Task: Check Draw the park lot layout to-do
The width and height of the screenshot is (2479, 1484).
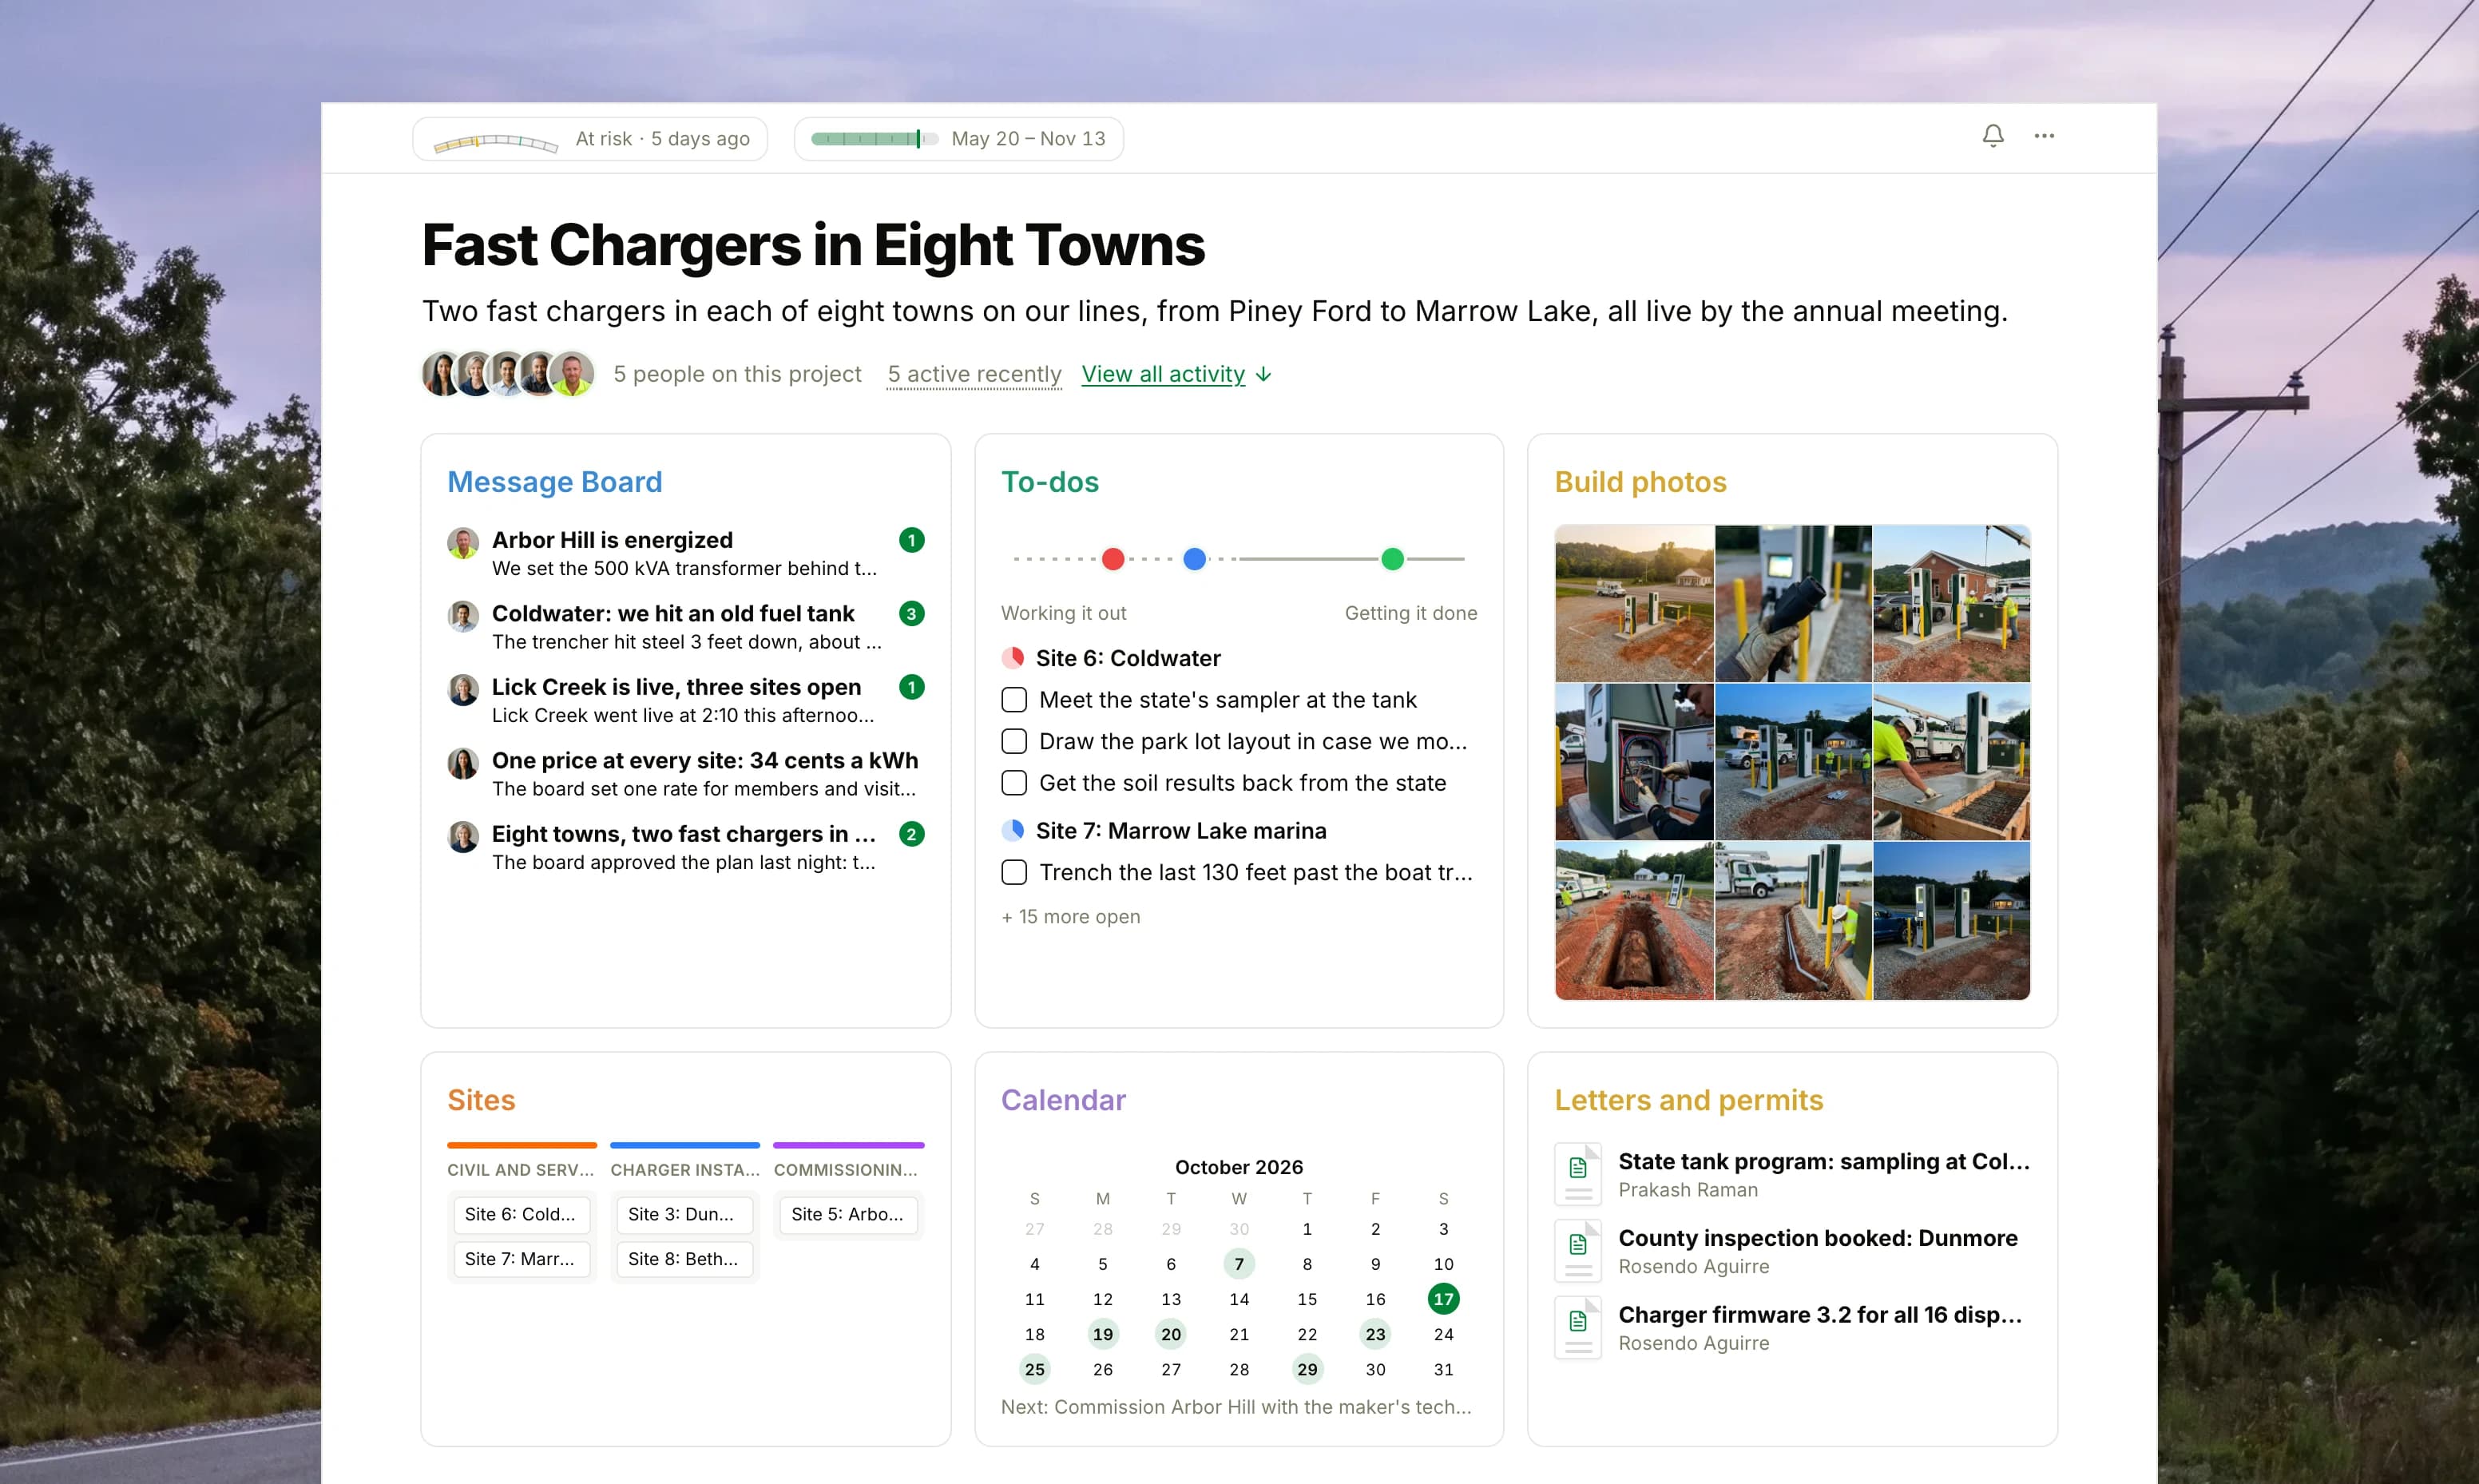Action: pyautogui.click(x=1013, y=741)
